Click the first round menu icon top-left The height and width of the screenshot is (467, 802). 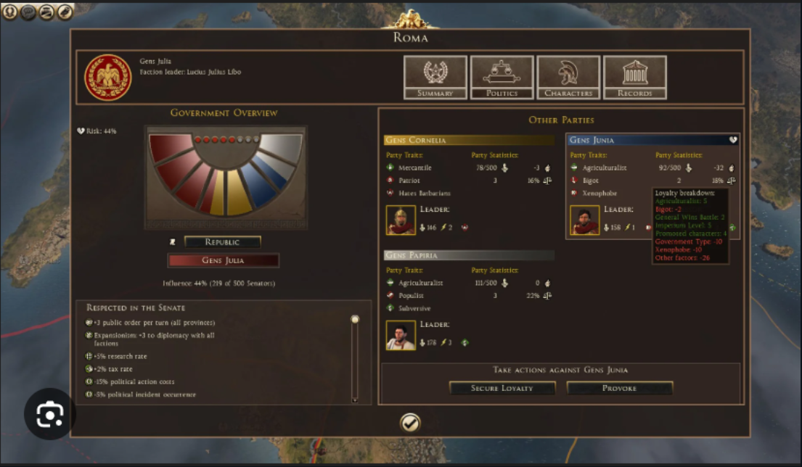tap(9, 12)
